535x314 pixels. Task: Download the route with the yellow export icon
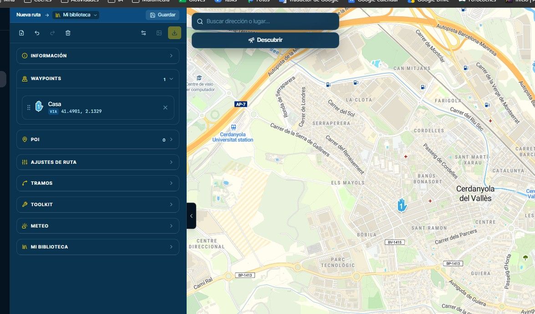(174, 33)
